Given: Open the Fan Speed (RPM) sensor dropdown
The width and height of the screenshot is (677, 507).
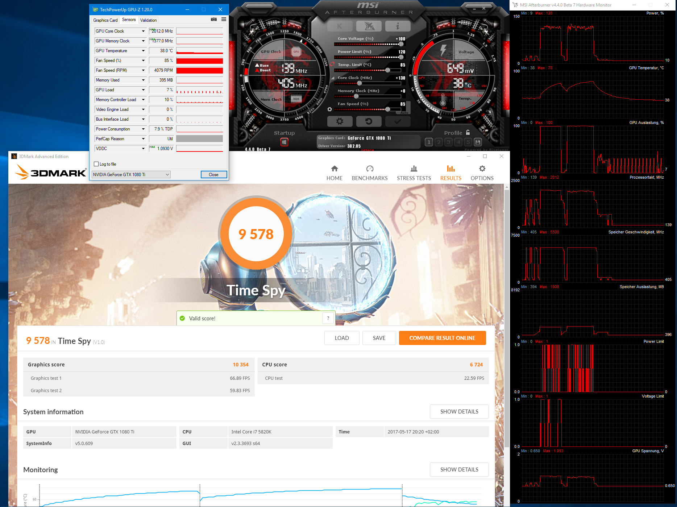Looking at the screenshot, I should [x=143, y=70].
